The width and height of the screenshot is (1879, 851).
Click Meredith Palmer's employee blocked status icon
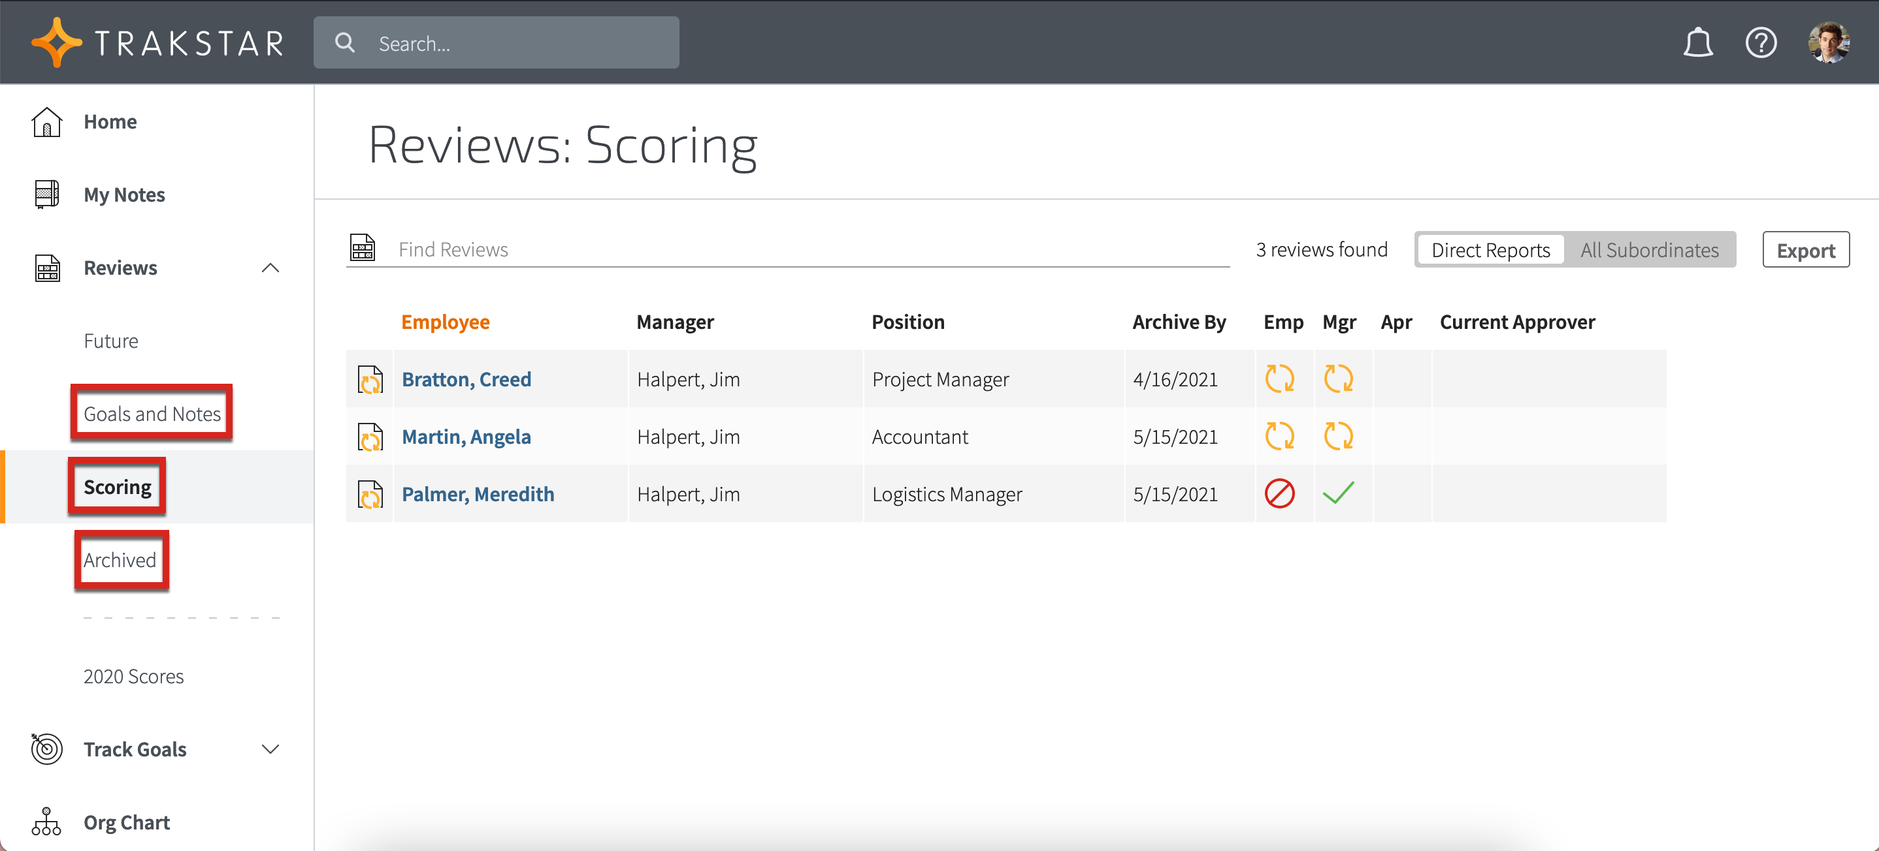tap(1279, 494)
